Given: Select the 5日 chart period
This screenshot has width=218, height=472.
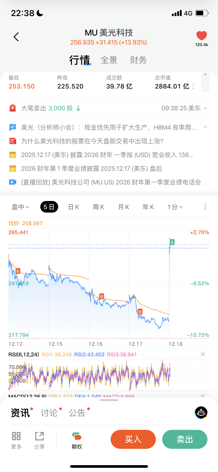Looking at the screenshot, I should (x=49, y=207).
